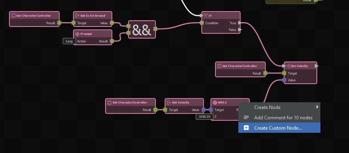Click the Get Velocity node title
Viewport: 349px width, 153px height.
tap(181, 103)
